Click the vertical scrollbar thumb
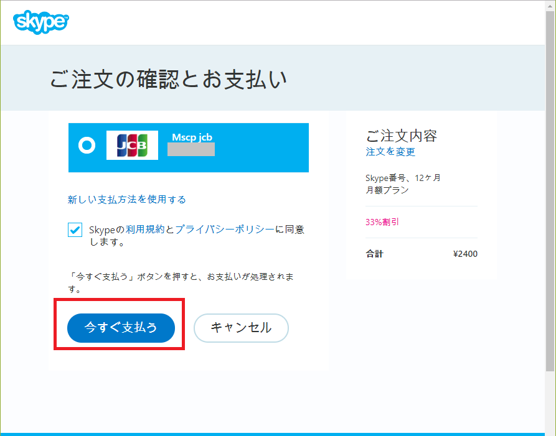 click(x=550, y=192)
